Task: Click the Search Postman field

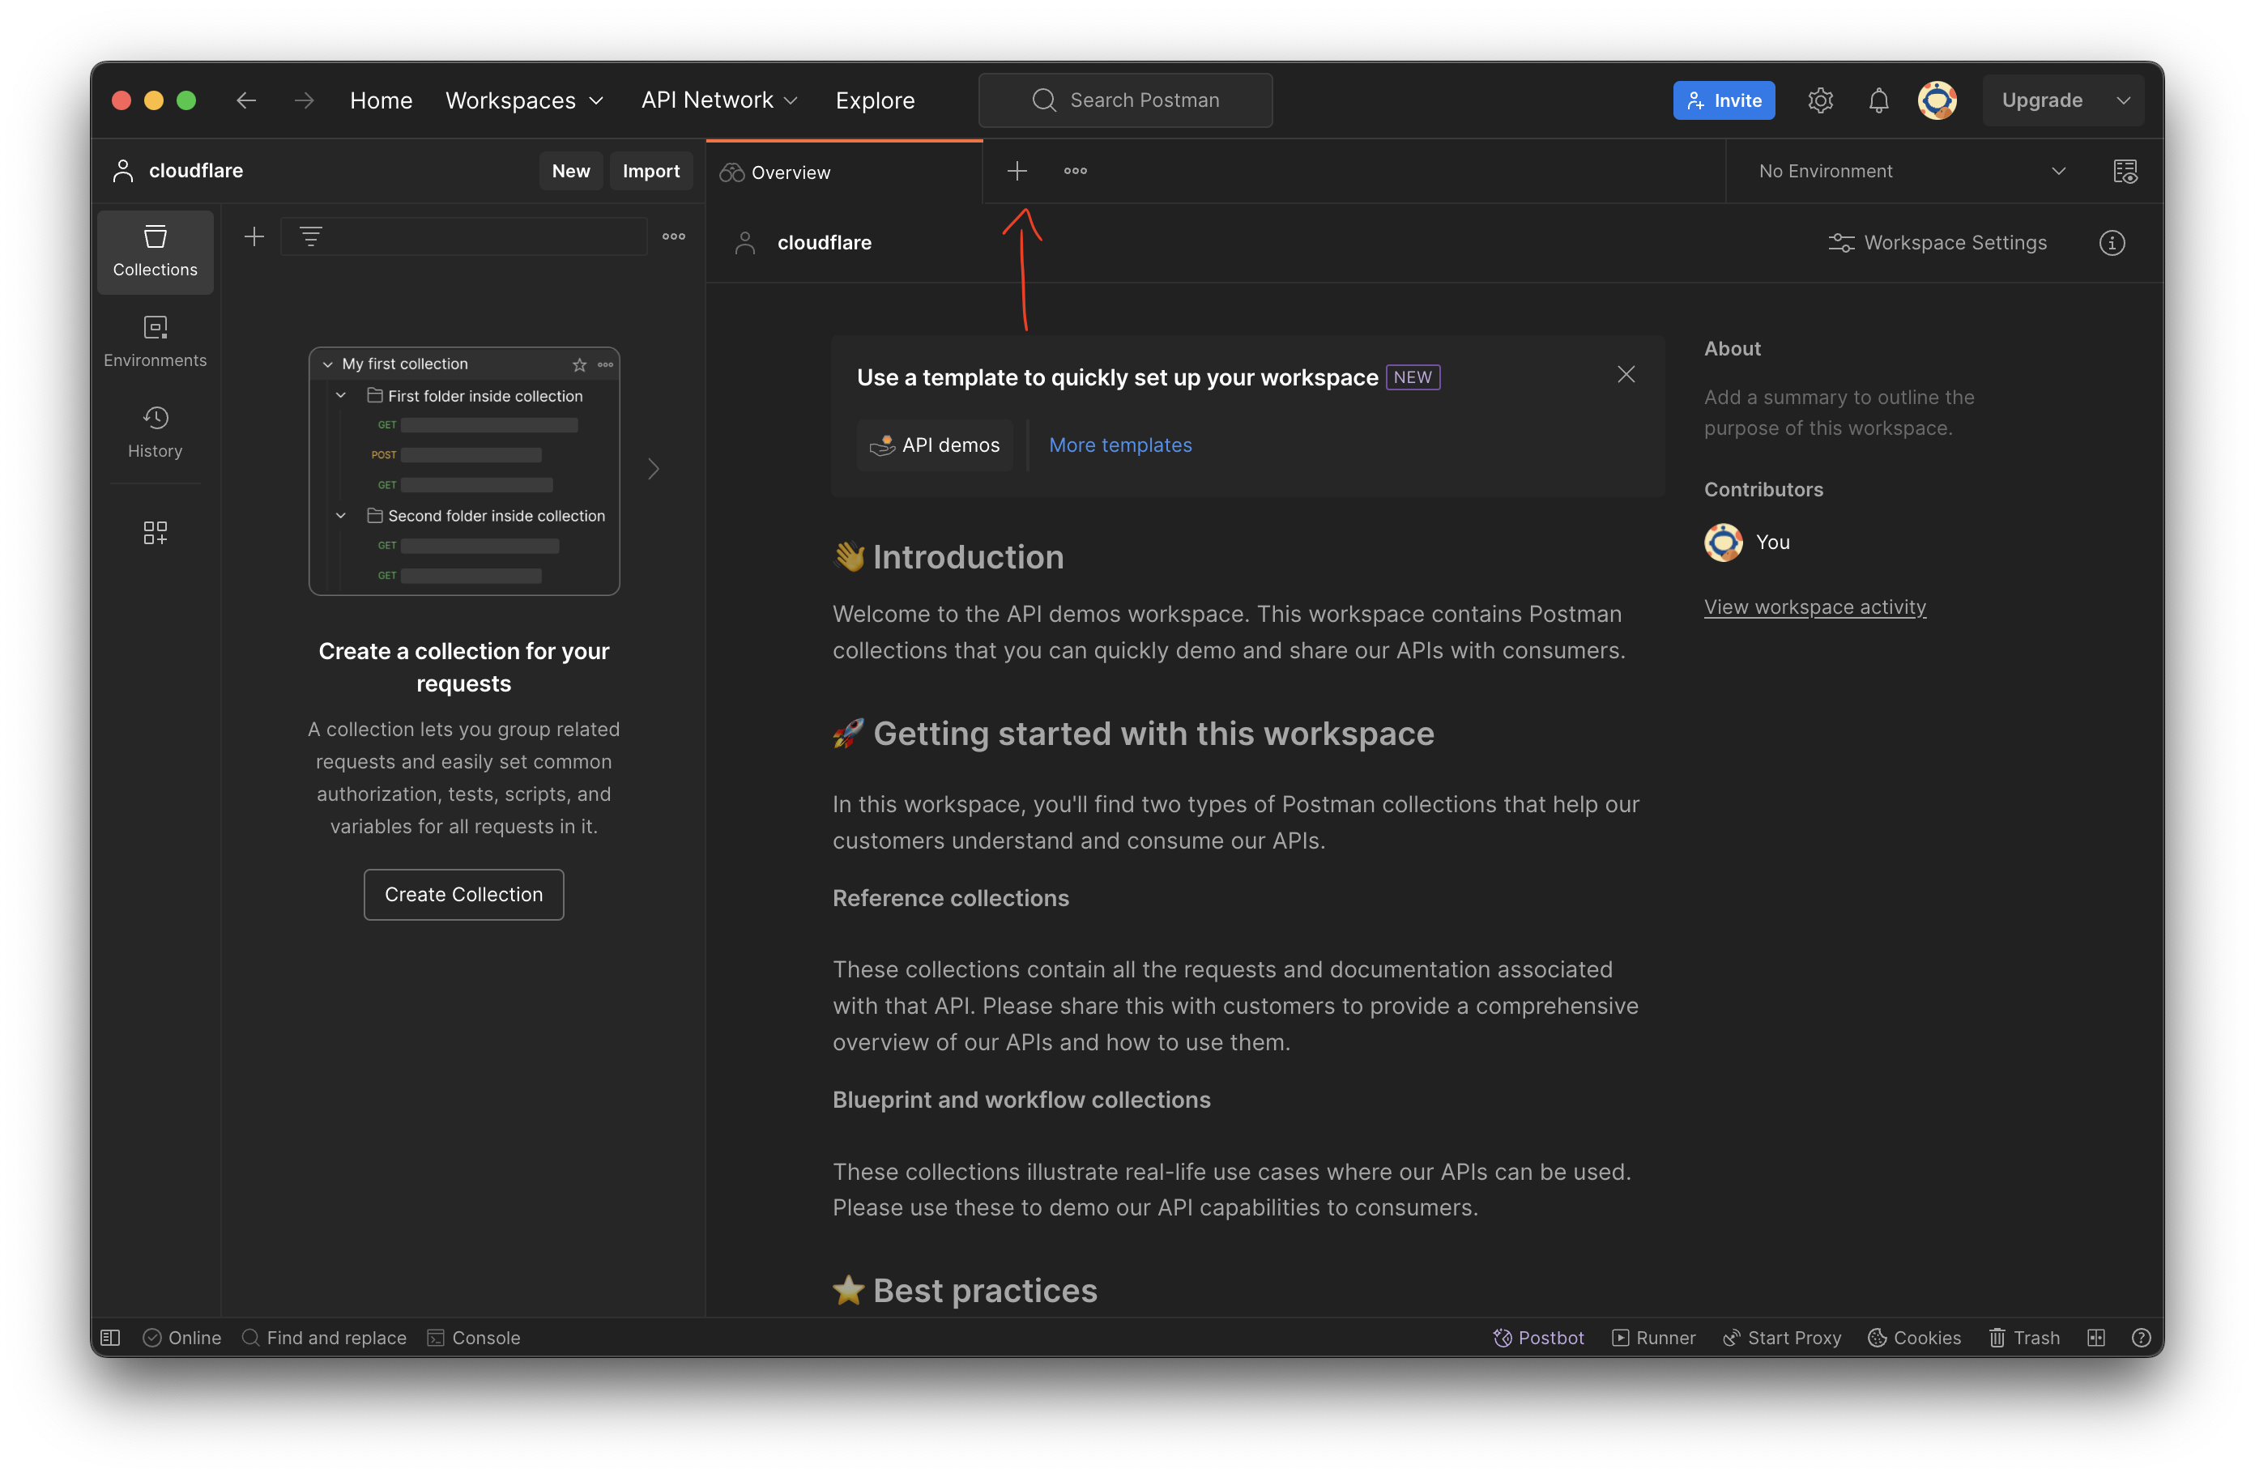Action: coord(1124,100)
